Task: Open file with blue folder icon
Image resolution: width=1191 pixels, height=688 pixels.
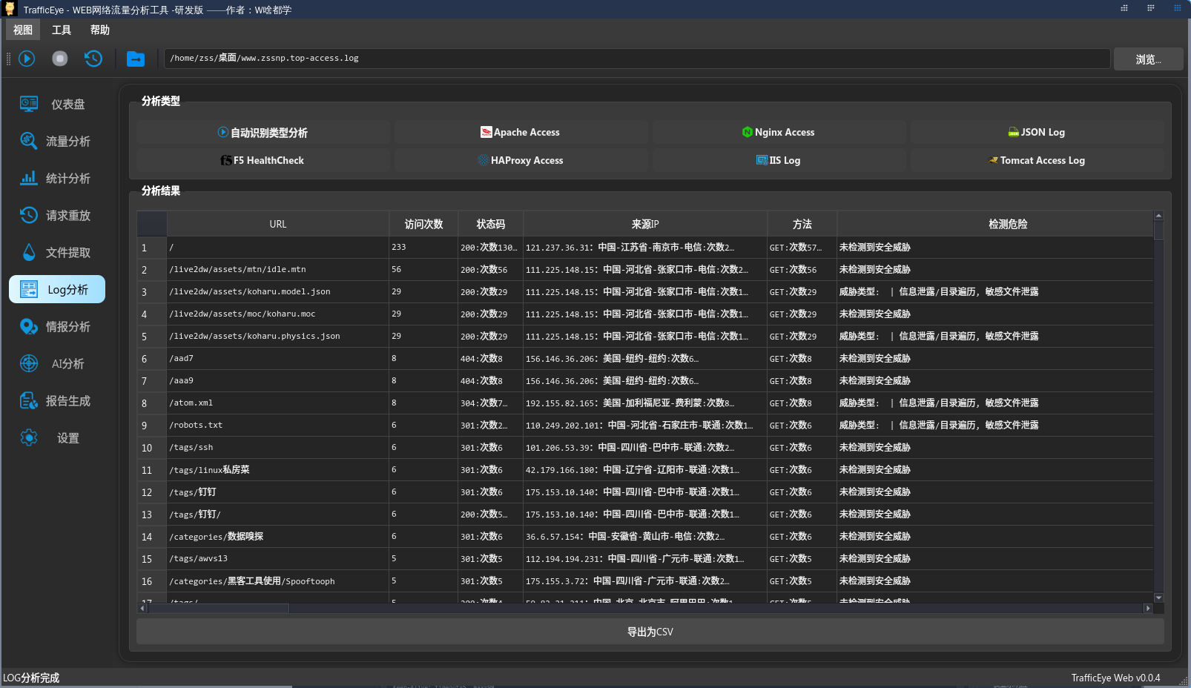Action: 136,59
